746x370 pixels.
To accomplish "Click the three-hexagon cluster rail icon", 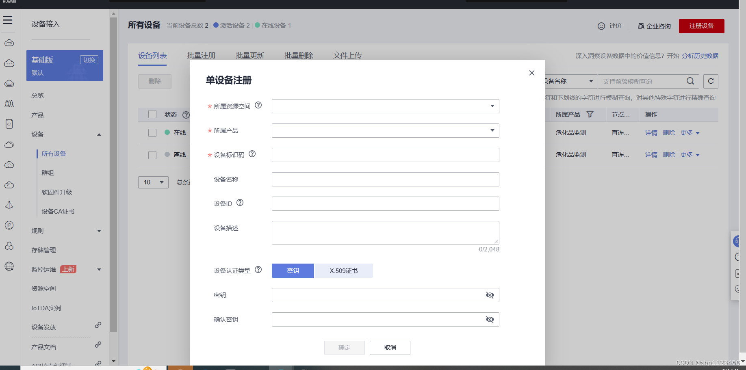I will tap(9, 246).
